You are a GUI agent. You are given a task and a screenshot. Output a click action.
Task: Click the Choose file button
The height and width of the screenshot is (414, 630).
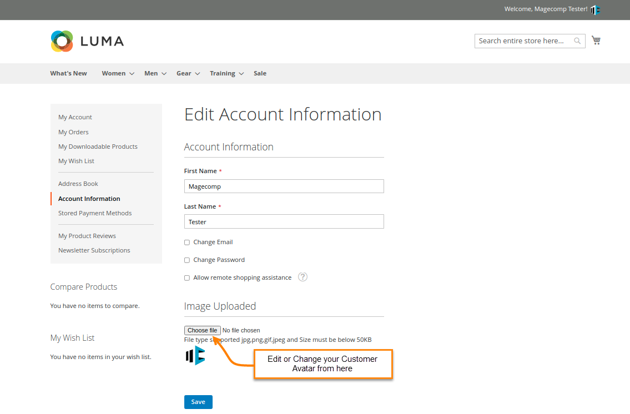202,330
